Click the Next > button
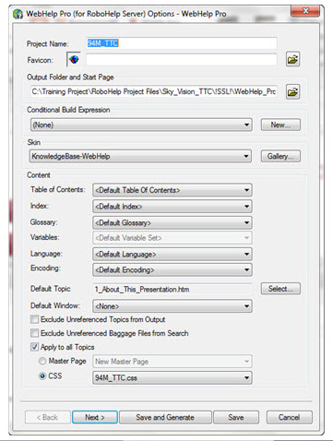Screen dimensions: 333x441 95,417
